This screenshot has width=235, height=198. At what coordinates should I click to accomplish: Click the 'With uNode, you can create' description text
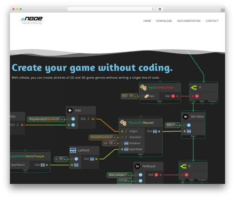tap(86, 78)
